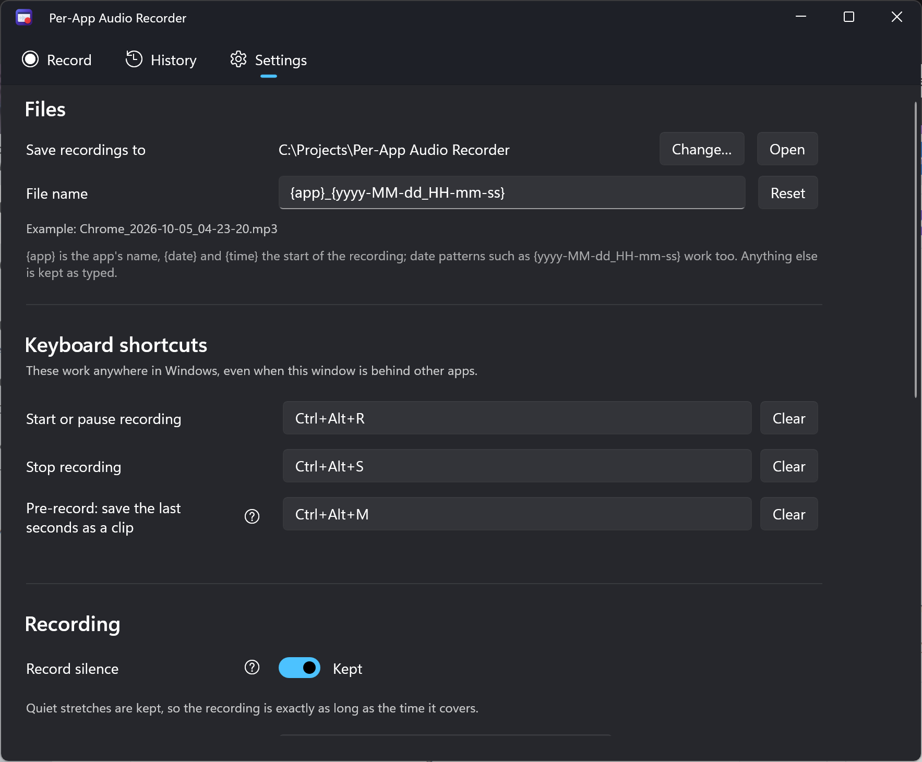This screenshot has height=762, width=922.
Task: Click the Keyboard shortcuts heading
Action: [116, 345]
